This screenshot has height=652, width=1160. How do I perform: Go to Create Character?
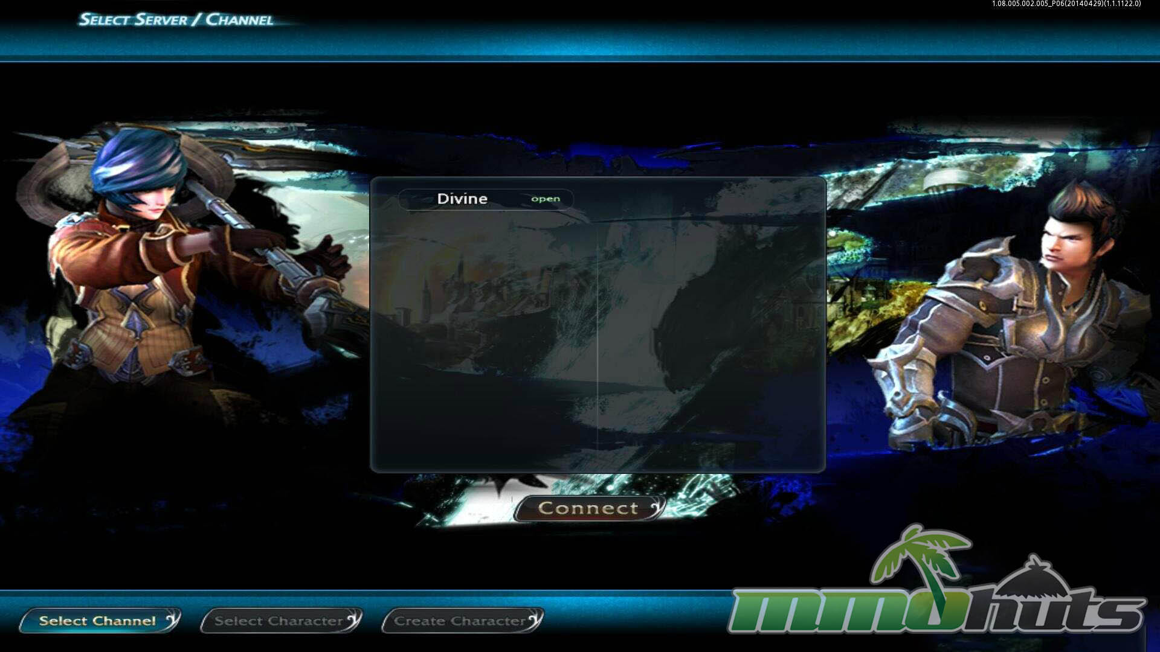click(x=459, y=621)
